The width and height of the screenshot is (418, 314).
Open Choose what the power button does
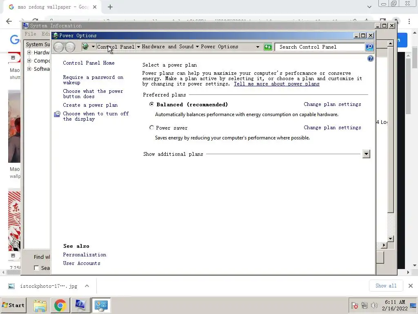93,94
